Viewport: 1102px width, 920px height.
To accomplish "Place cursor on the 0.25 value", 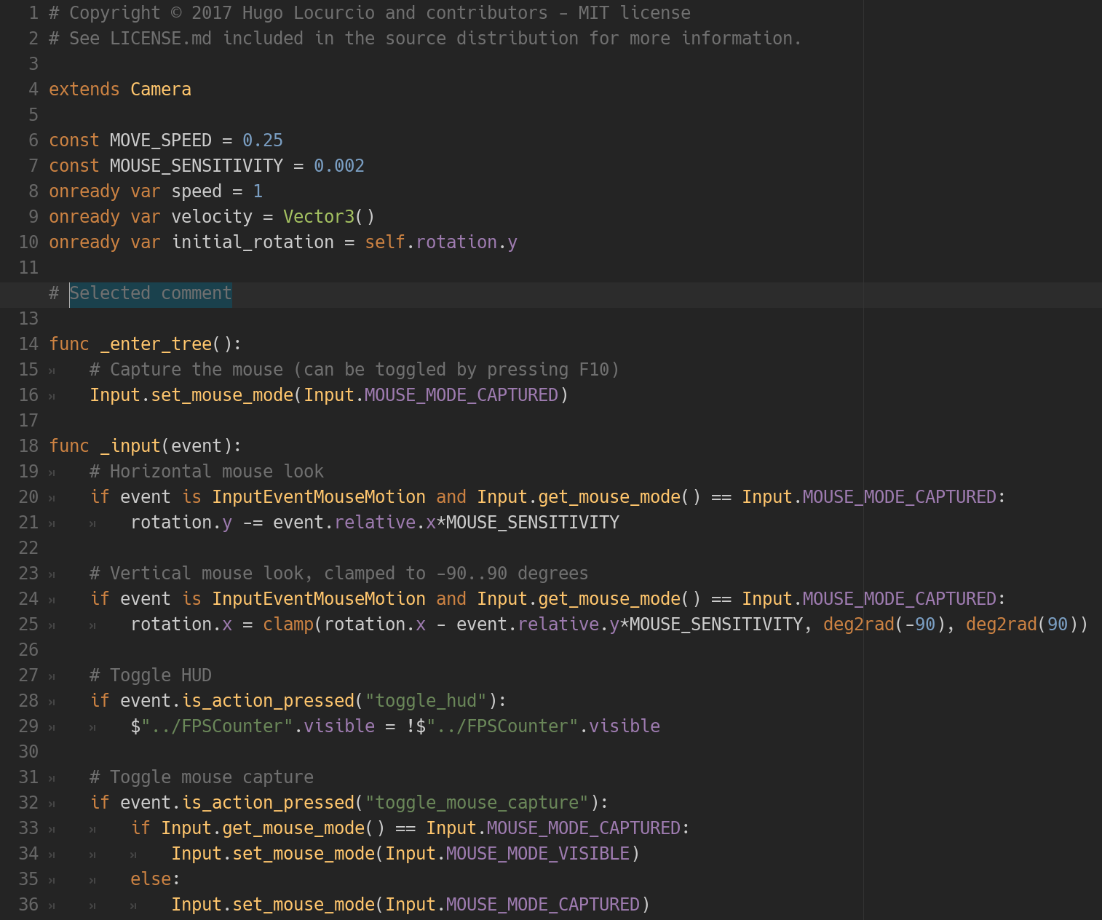I will (262, 140).
